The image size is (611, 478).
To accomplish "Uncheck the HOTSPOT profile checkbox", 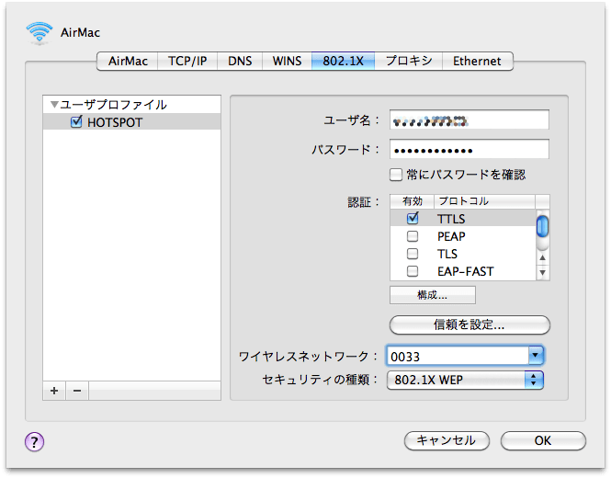I will [x=76, y=121].
